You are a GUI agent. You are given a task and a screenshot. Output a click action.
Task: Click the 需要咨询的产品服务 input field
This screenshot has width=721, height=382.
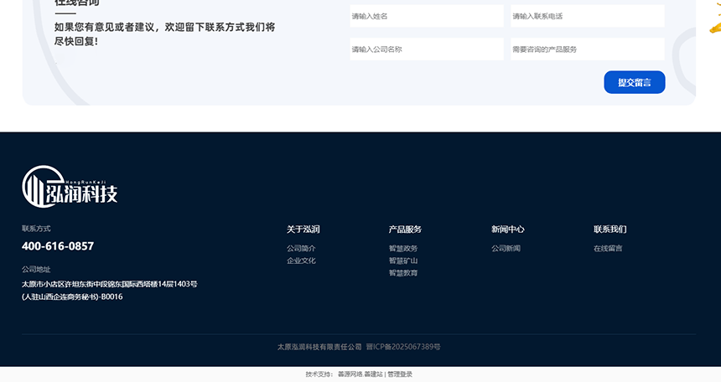pyautogui.click(x=587, y=49)
